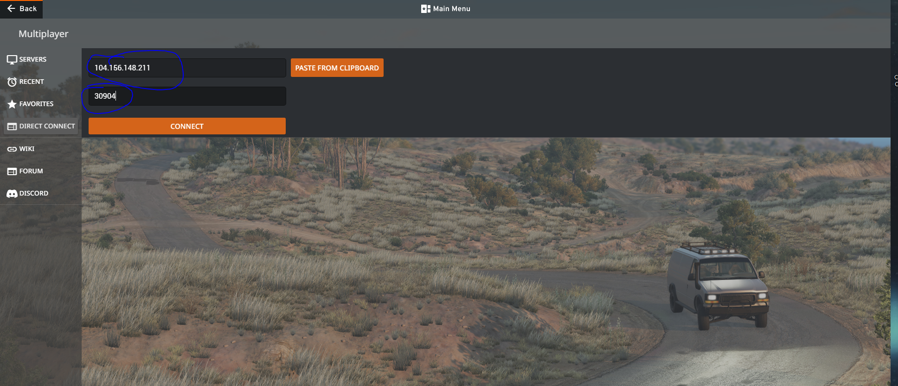
Task: Click the Recent clock icon
Action: [12, 82]
